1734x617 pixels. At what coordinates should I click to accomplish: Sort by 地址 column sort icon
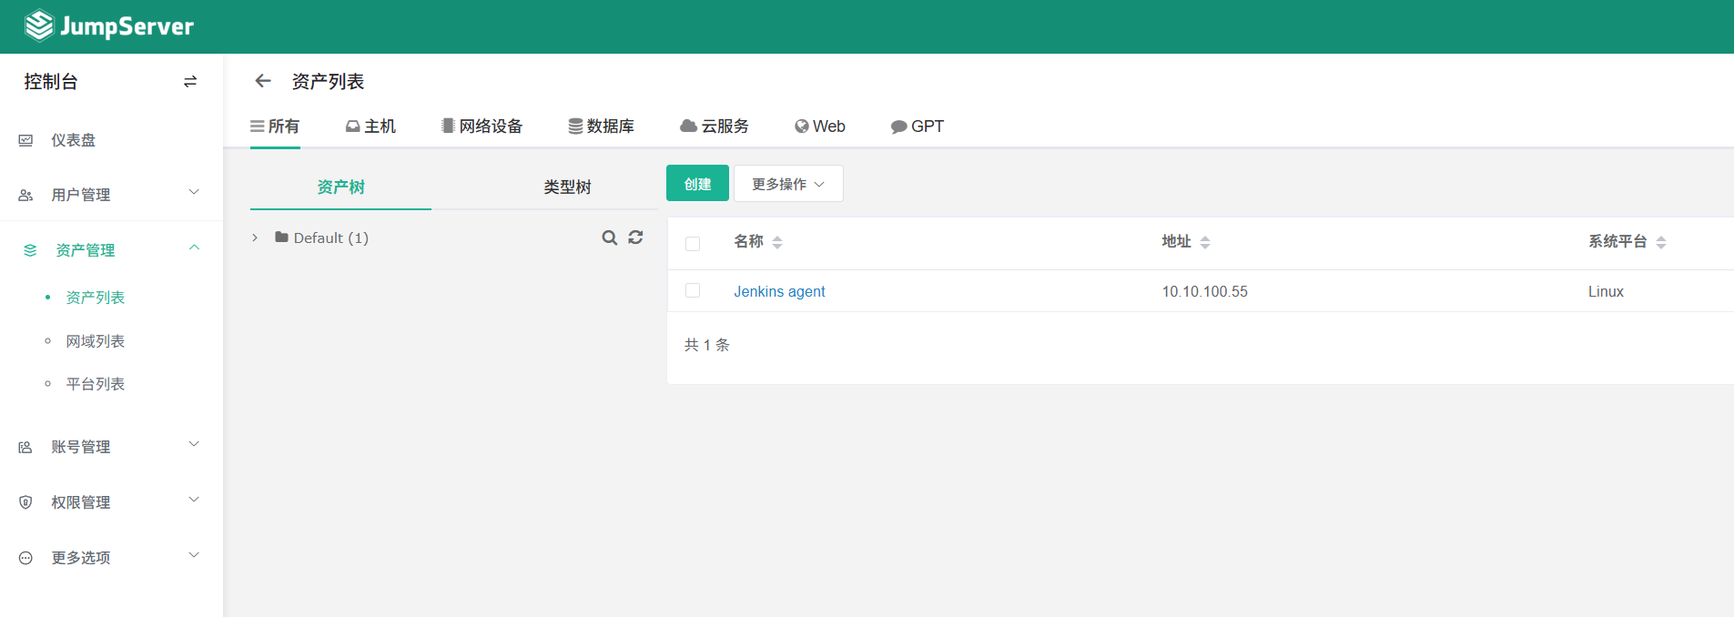(x=1205, y=242)
